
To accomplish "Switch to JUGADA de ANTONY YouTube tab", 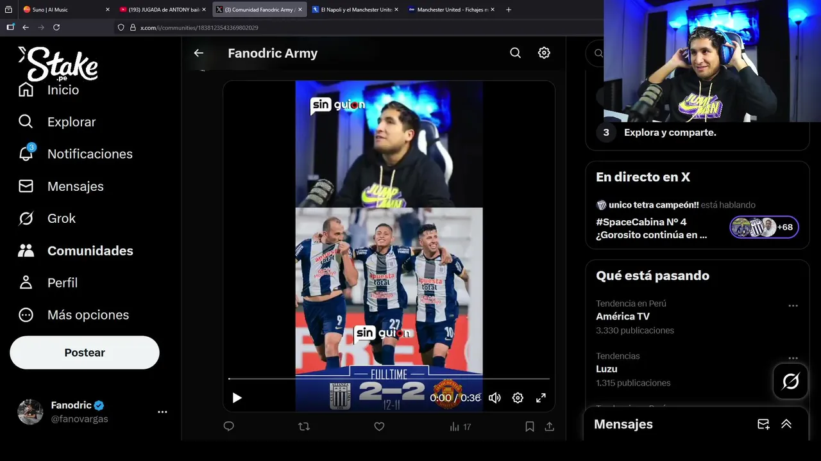I will tap(163, 10).
